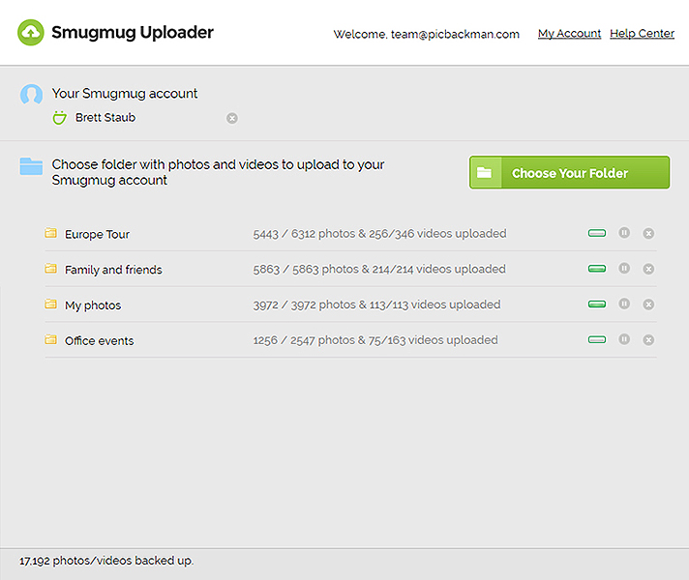Click the 17,192 photos/videos backed up status
Viewport: 689px width, 580px height.
(106, 561)
